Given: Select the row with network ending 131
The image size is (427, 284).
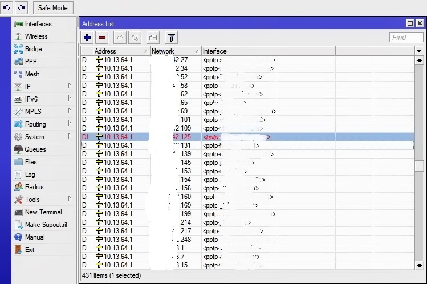Looking at the screenshot, I should click(x=247, y=145).
